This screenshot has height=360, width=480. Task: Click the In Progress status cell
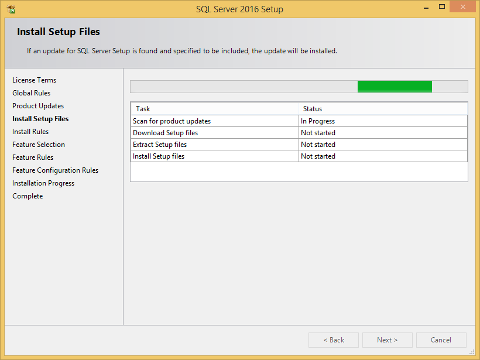click(x=383, y=121)
